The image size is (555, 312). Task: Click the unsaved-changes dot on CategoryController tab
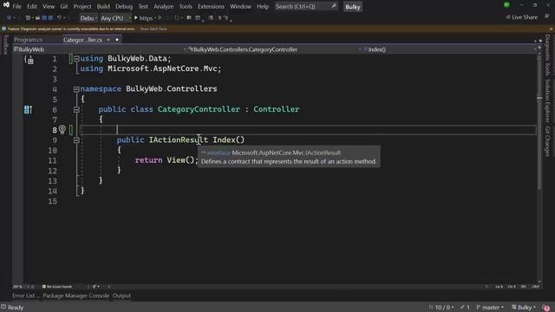point(117,40)
